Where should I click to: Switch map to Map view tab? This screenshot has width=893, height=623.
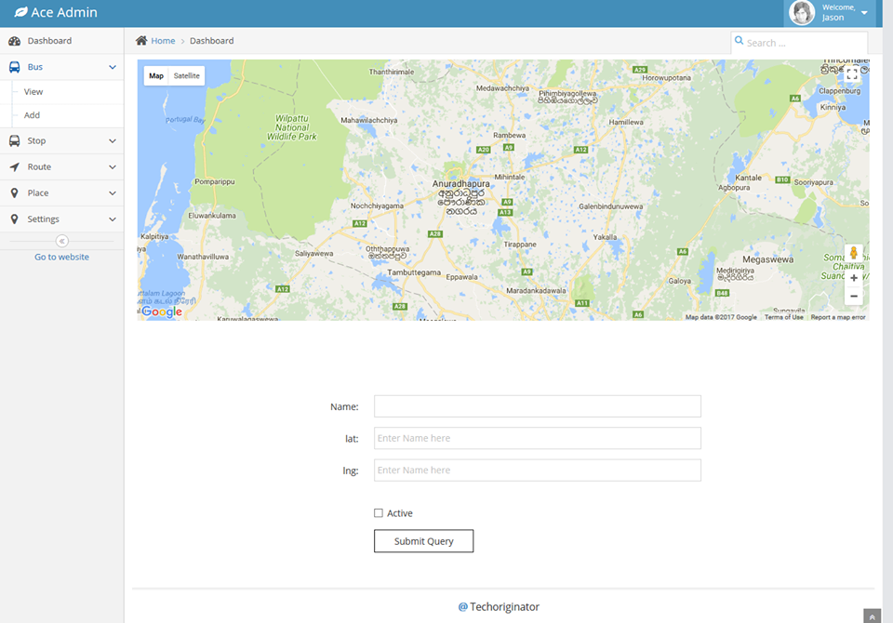(x=156, y=75)
